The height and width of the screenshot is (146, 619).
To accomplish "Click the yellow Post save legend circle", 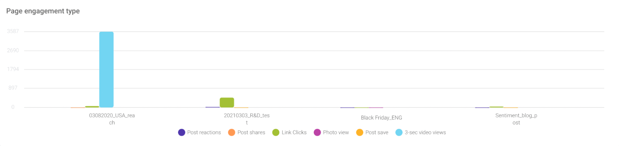I will 360,132.
